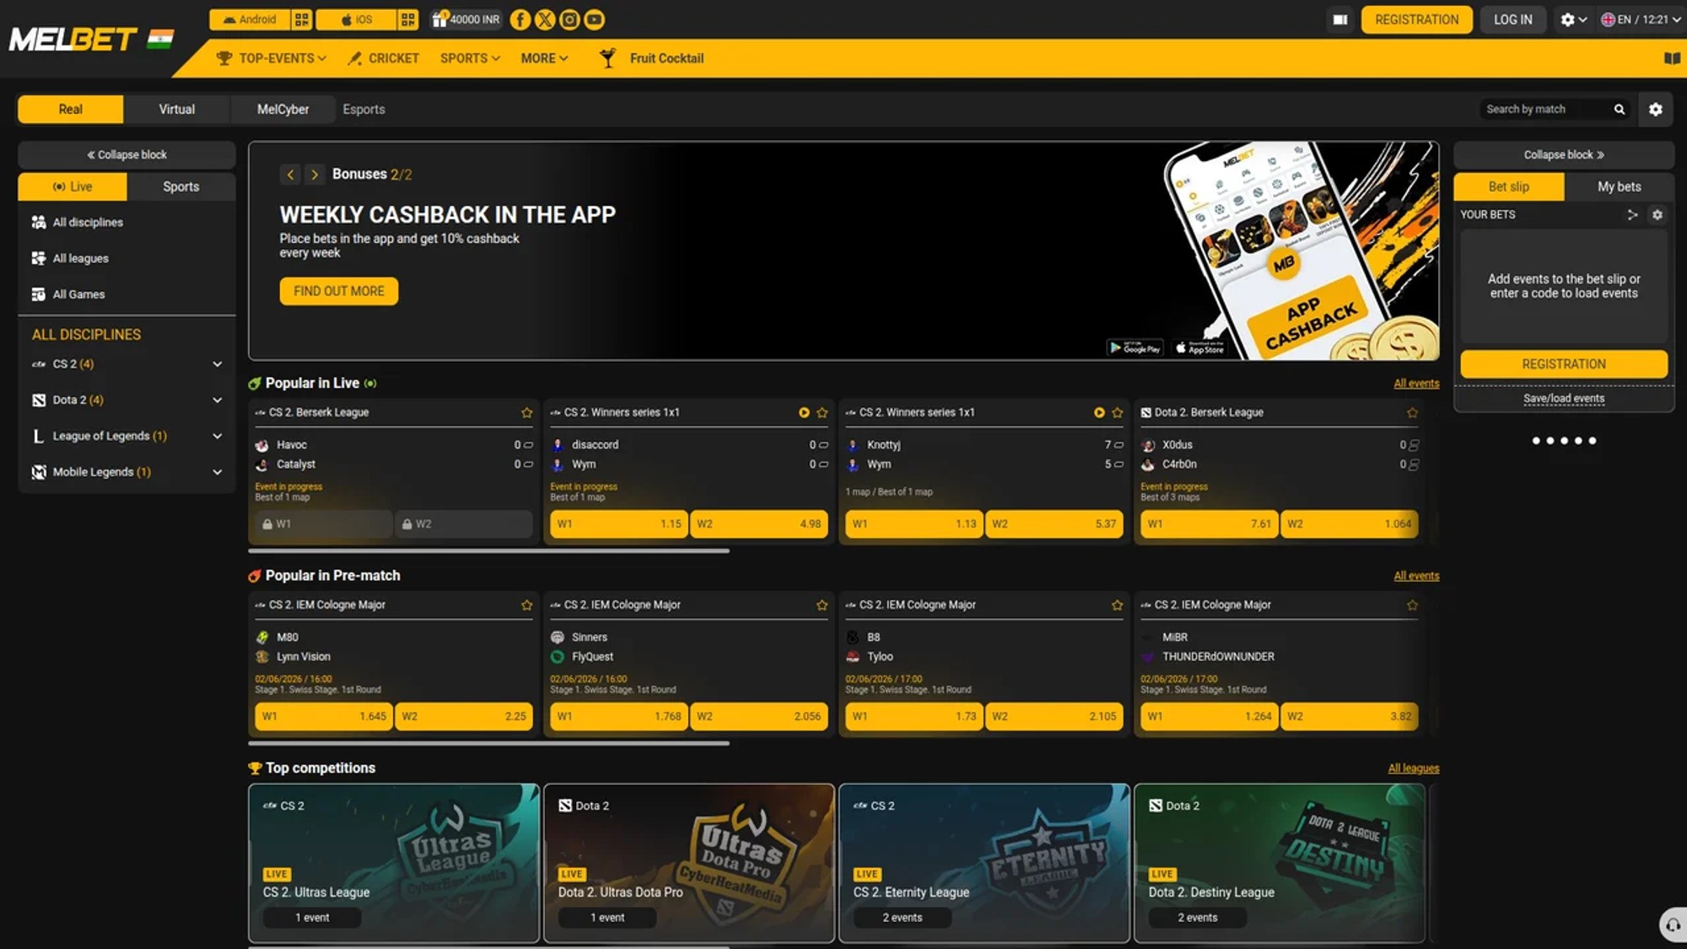Open the language EN / time dropdown
The image size is (1687, 949).
(1641, 19)
